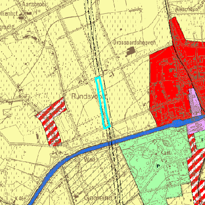Click the letter P in the green area

pos(158,166)
